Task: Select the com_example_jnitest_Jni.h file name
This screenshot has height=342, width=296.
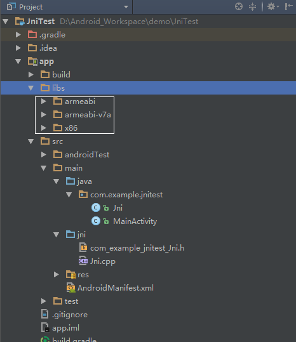Action: point(137,248)
